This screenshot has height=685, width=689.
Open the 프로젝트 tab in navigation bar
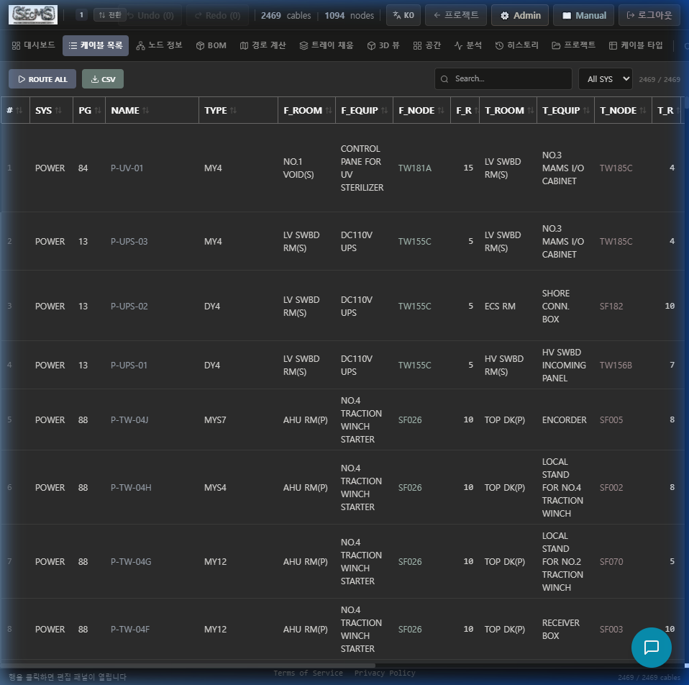click(x=573, y=45)
